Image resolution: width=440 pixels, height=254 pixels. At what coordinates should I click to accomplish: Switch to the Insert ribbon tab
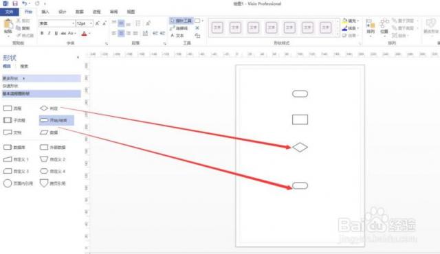coord(45,12)
